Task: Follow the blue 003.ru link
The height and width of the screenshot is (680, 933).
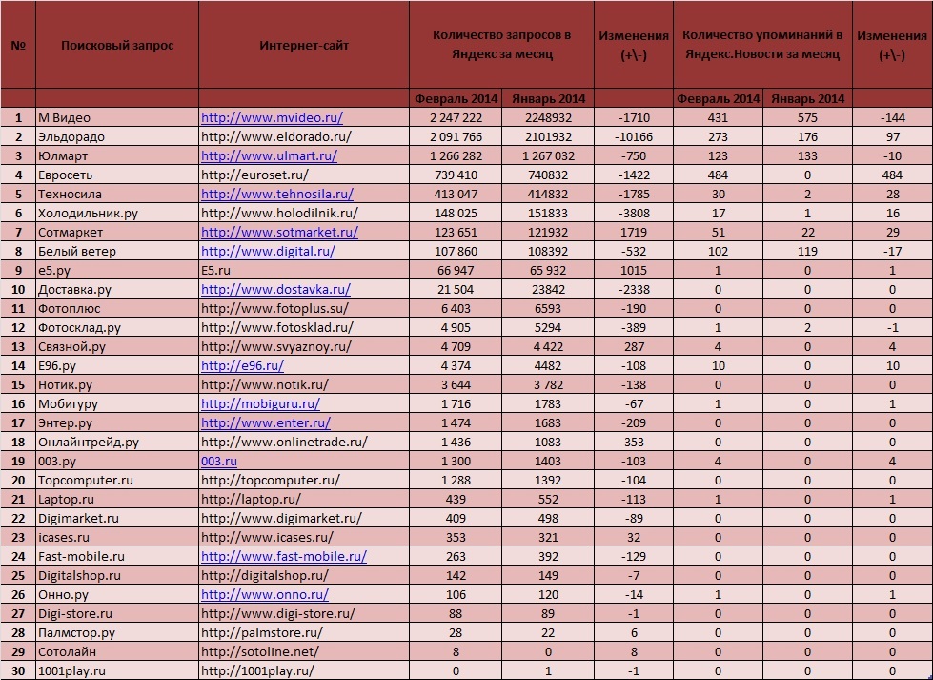Action: [x=219, y=461]
